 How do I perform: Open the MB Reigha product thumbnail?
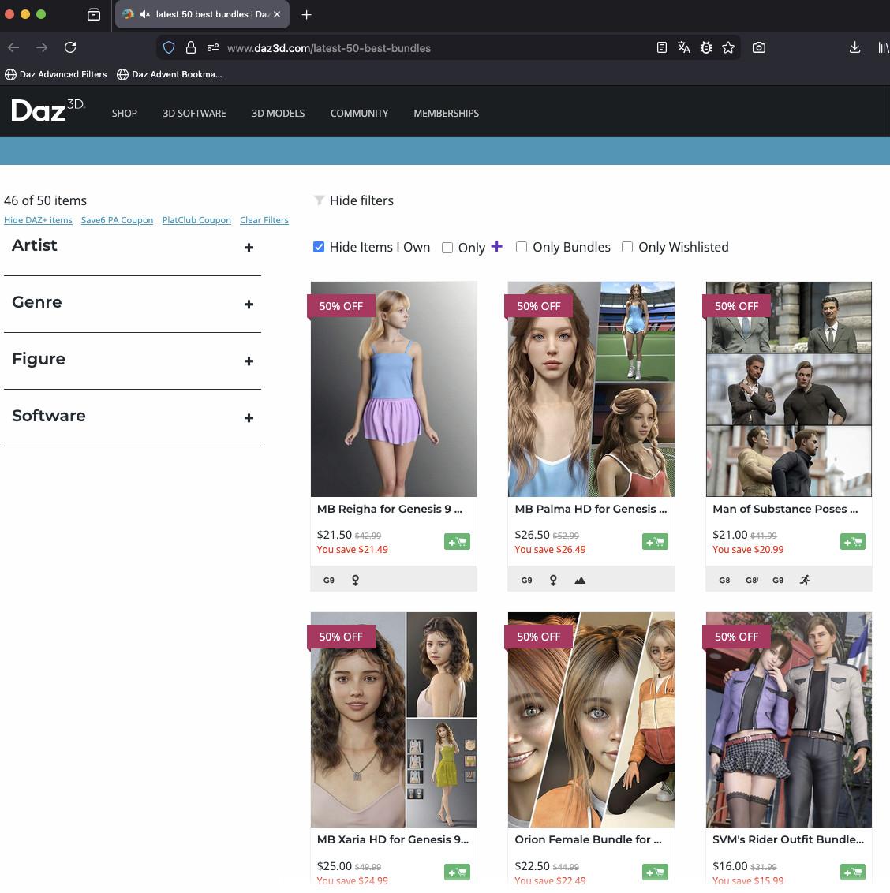click(394, 389)
